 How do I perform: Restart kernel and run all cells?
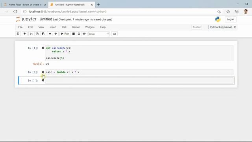(x=84, y=34)
